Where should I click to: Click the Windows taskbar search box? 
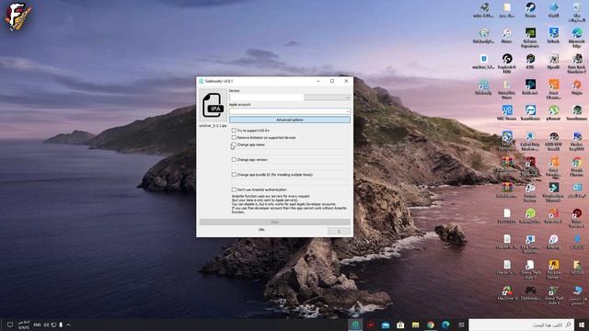(522, 325)
